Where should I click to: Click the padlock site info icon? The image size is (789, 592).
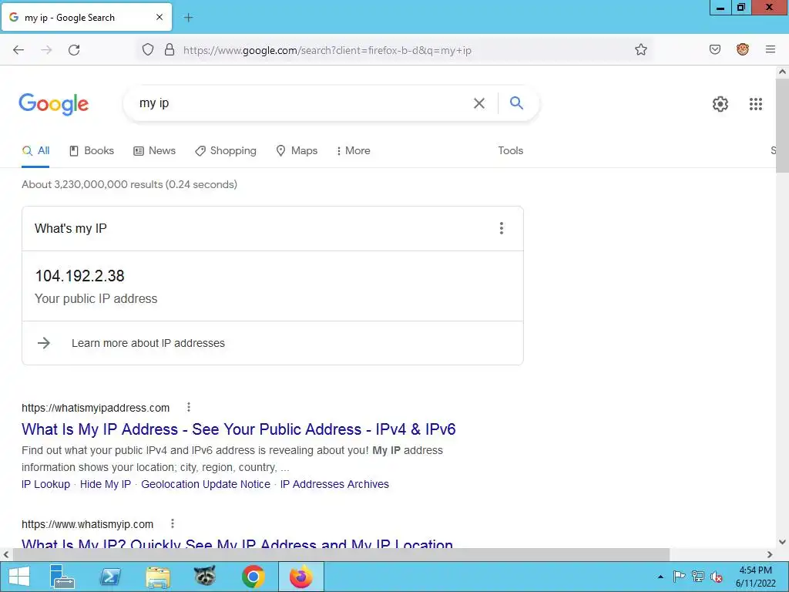point(170,50)
